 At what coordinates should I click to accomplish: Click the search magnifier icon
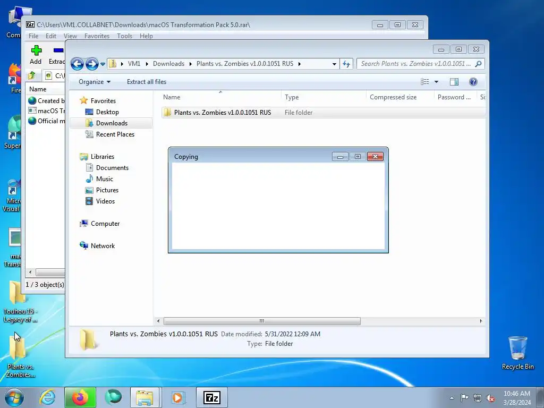point(479,64)
